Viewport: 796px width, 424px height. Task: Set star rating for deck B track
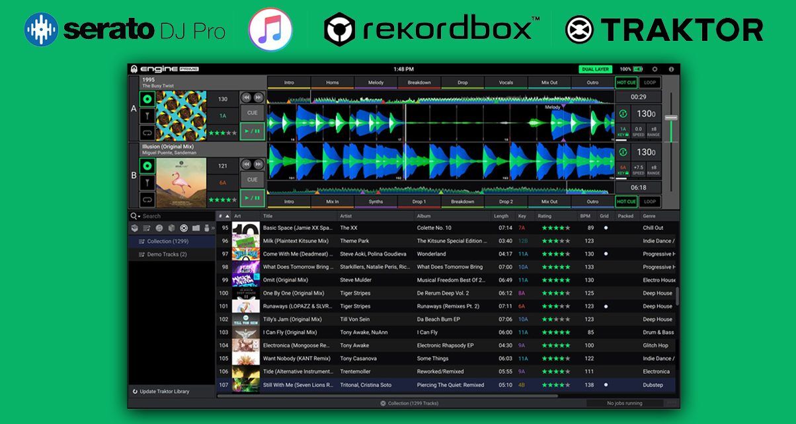tap(222, 199)
